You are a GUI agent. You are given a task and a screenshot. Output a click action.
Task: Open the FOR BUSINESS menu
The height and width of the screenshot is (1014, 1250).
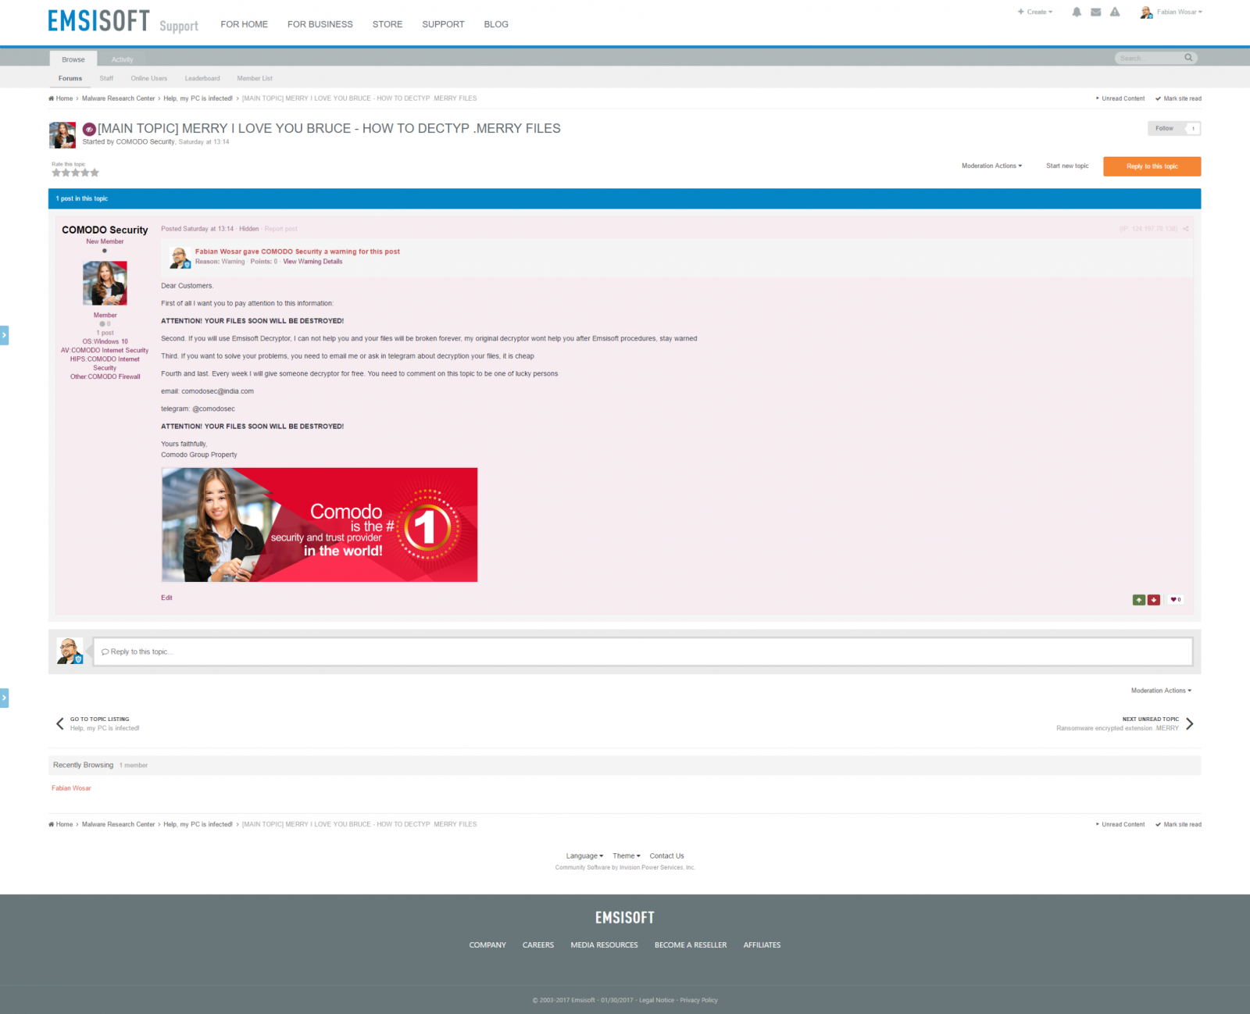coord(320,24)
